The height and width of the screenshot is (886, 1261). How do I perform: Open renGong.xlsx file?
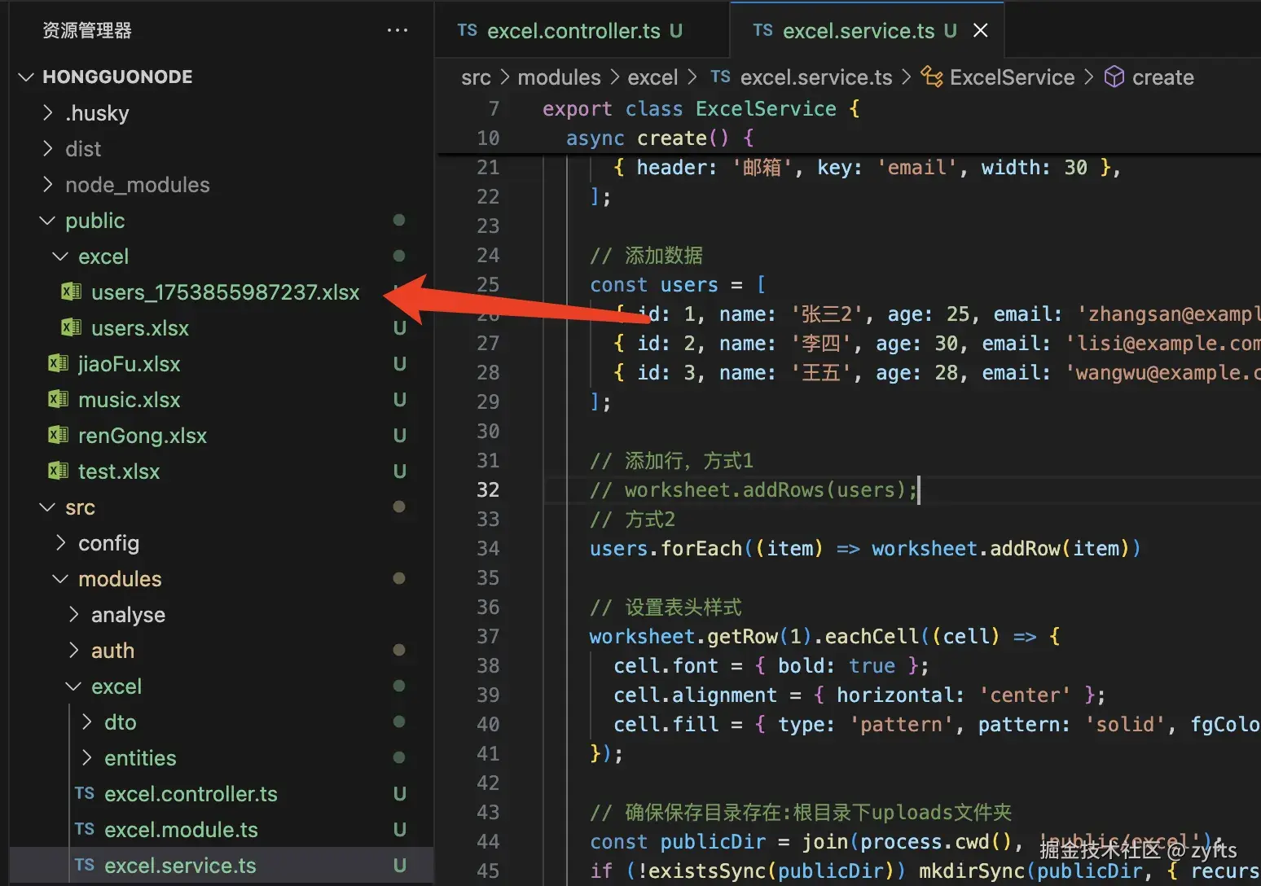pyautogui.click(x=143, y=435)
